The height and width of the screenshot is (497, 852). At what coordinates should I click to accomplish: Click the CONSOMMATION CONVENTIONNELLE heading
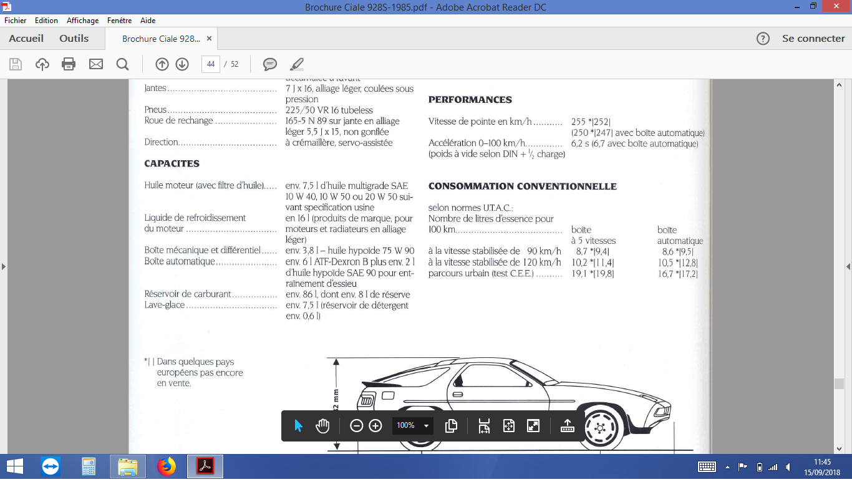point(523,186)
